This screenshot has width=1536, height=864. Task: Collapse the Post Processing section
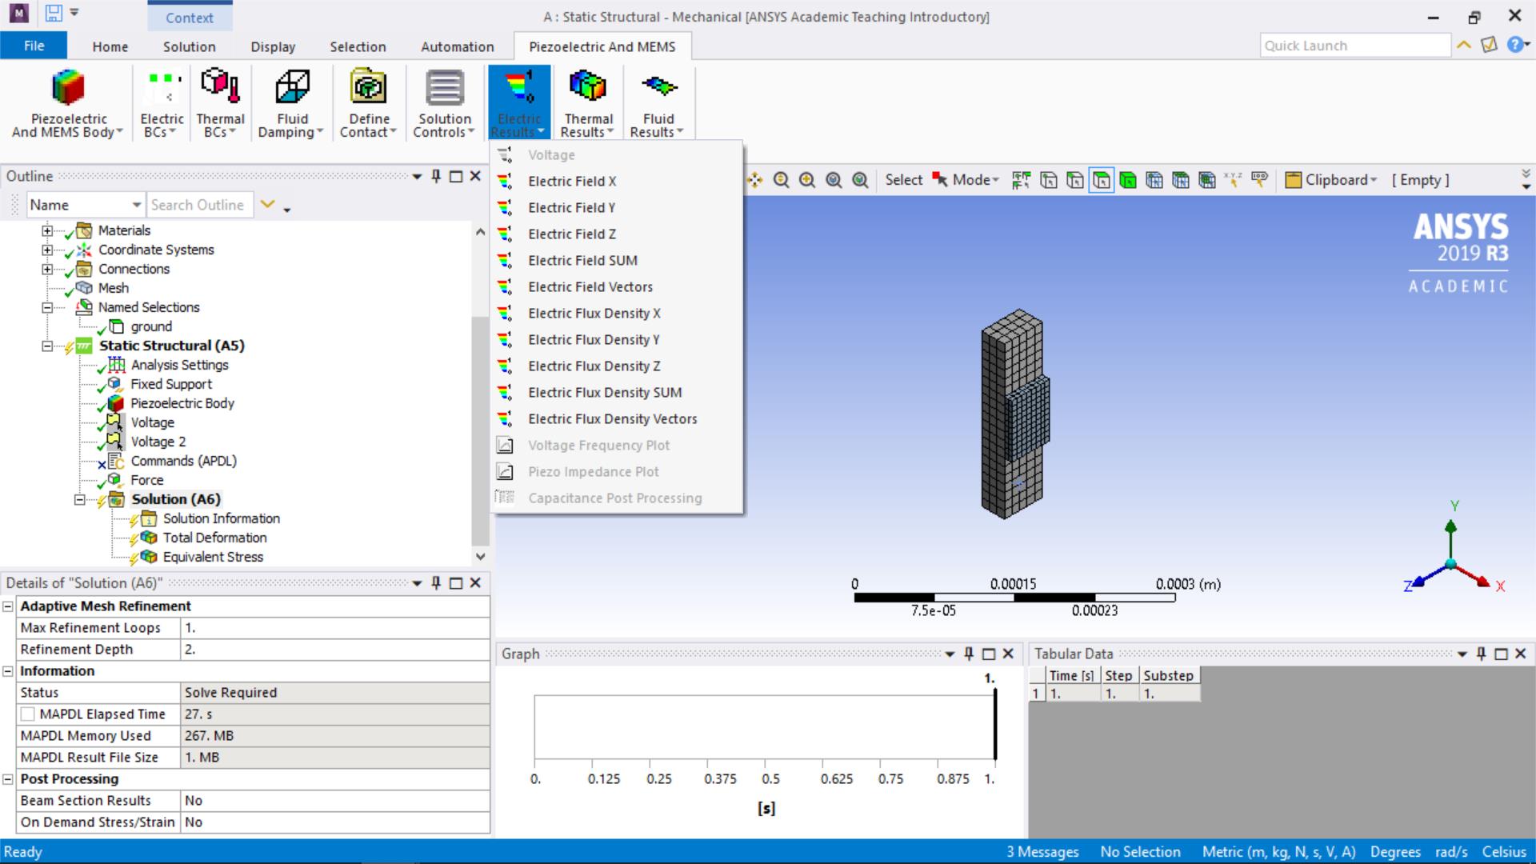point(8,779)
